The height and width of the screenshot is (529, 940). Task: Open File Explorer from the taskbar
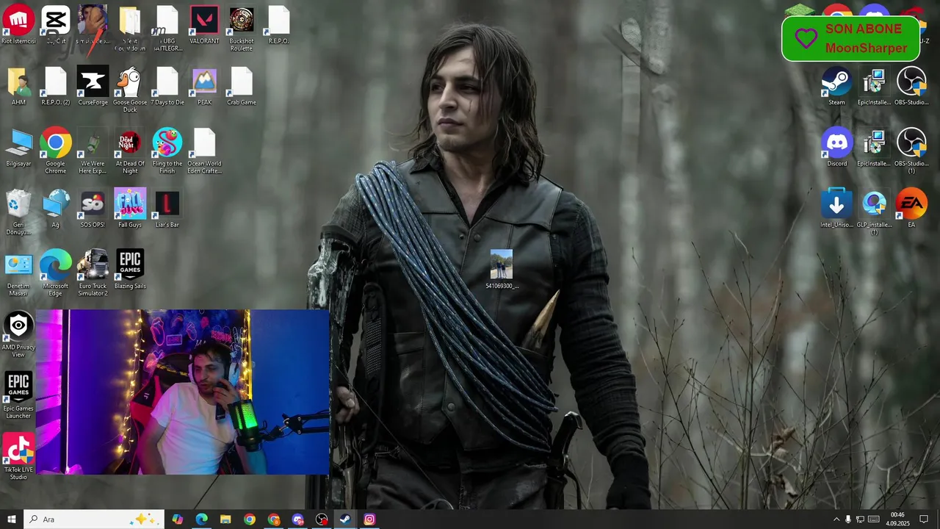click(225, 519)
